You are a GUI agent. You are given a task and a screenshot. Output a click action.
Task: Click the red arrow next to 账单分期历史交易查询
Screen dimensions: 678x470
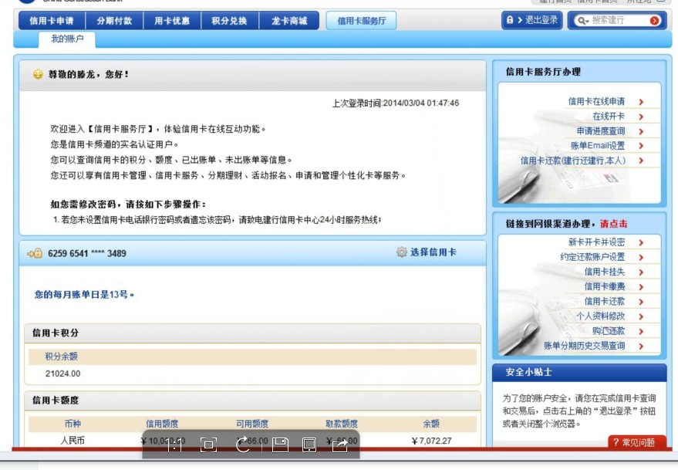click(641, 346)
